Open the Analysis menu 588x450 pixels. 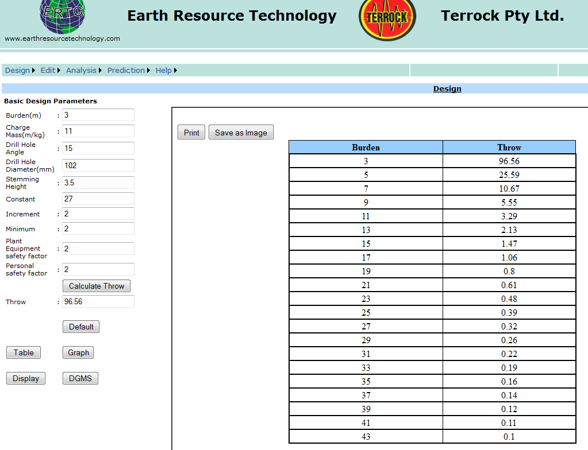click(81, 71)
